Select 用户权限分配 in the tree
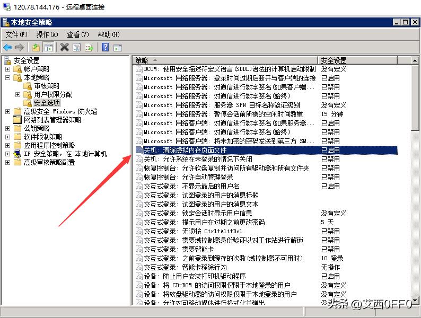421x318 pixels. point(53,94)
